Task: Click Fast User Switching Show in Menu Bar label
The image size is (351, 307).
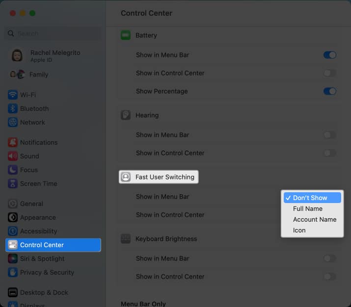Action: (x=162, y=197)
